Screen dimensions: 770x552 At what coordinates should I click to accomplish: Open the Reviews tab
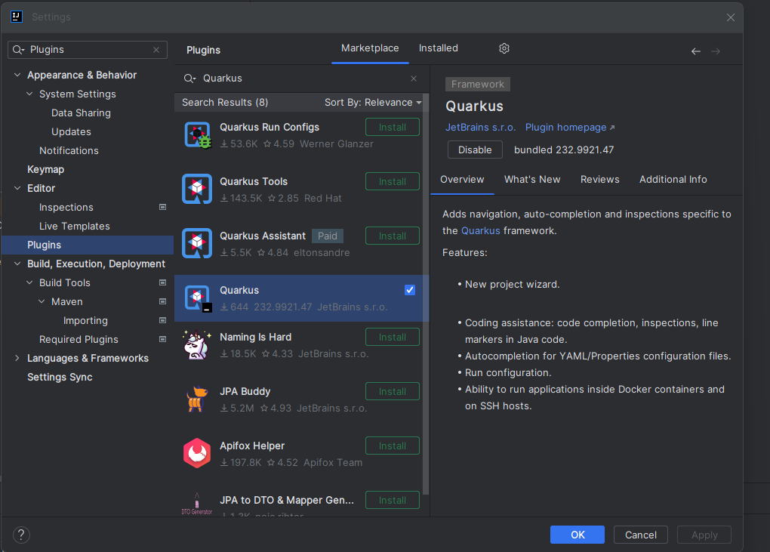click(599, 180)
